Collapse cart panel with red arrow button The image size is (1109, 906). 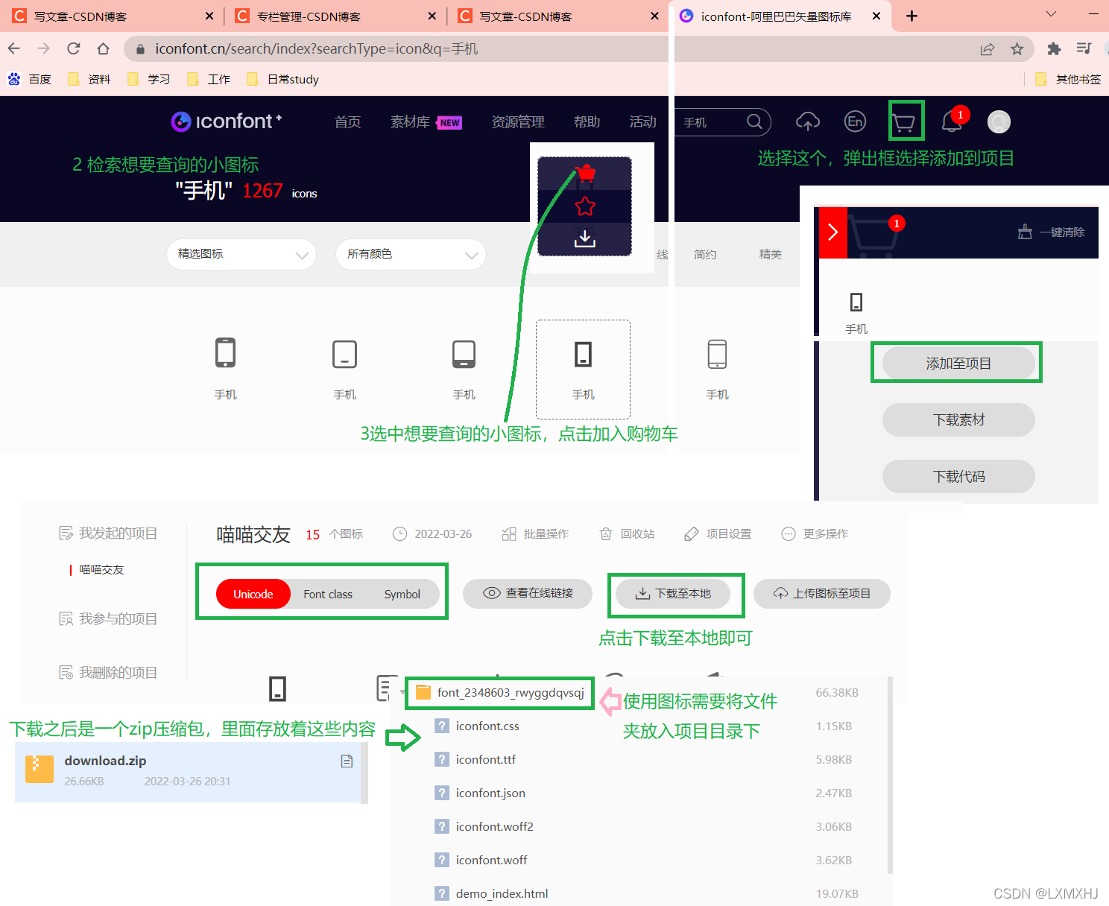833,232
